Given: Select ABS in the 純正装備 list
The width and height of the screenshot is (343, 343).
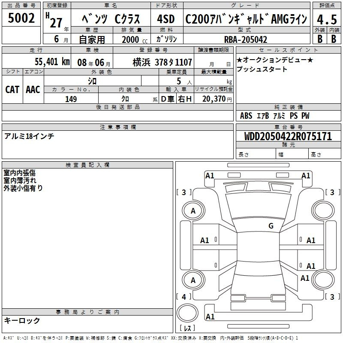Looking at the screenshot, I should pos(246,116).
